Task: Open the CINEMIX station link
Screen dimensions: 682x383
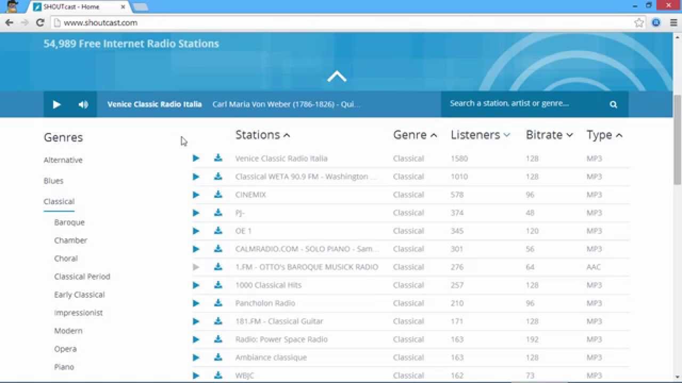Action: click(x=250, y=195)
